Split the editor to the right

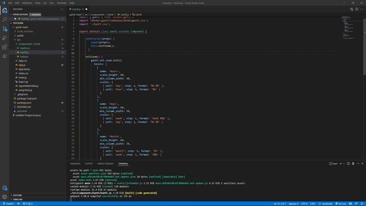[x=357, y=9]
